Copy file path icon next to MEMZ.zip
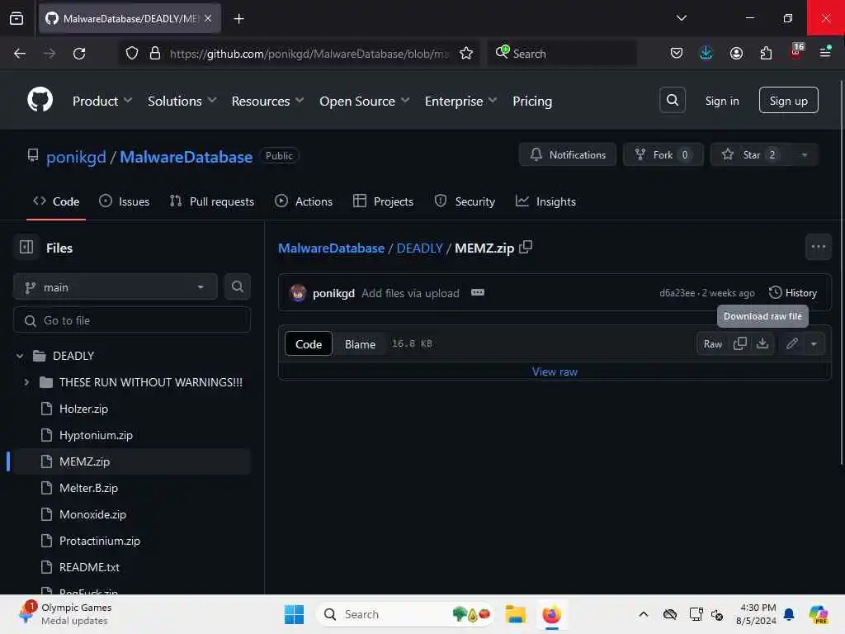 pyautogui.click(x=526, y=248)
